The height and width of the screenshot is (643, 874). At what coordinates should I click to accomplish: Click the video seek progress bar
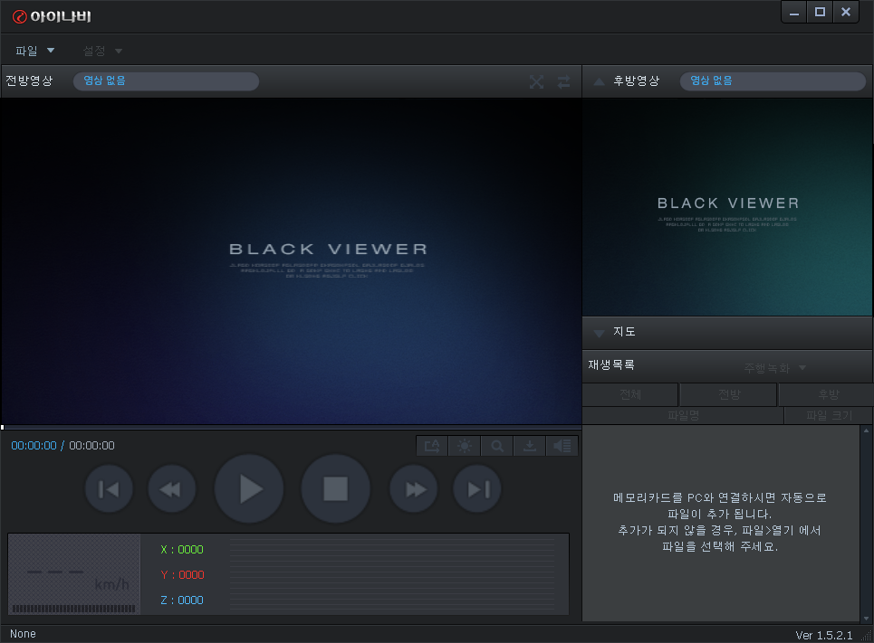tap(290, 427)
